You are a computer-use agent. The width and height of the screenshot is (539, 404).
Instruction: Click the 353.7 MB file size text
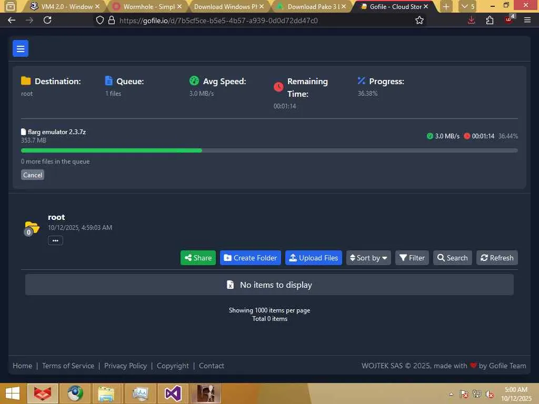[33, 140]
